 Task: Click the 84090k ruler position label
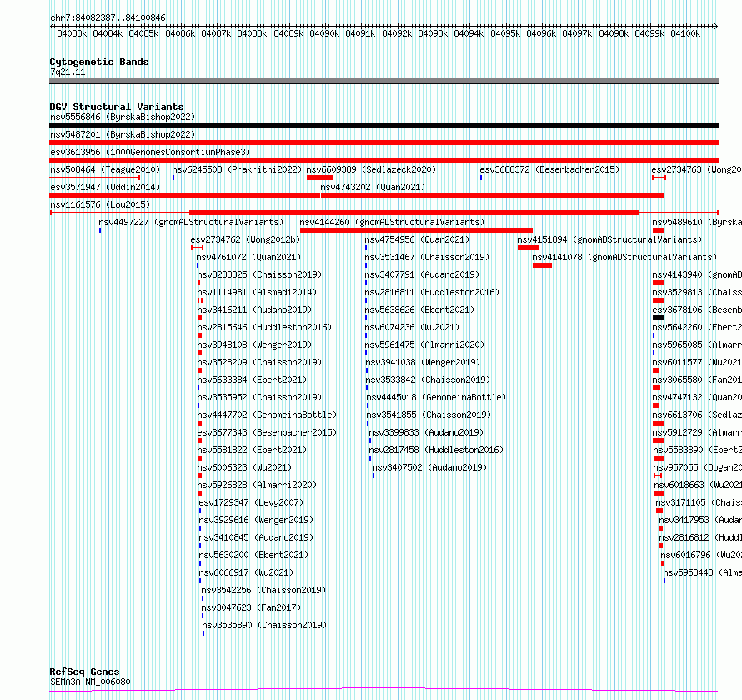click(324, 33)
